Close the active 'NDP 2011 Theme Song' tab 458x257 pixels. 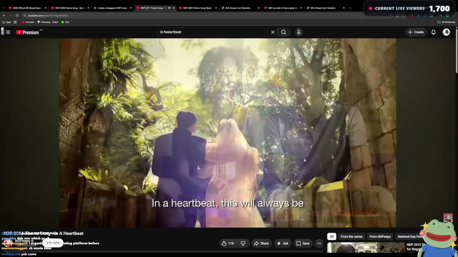[174, 8]
